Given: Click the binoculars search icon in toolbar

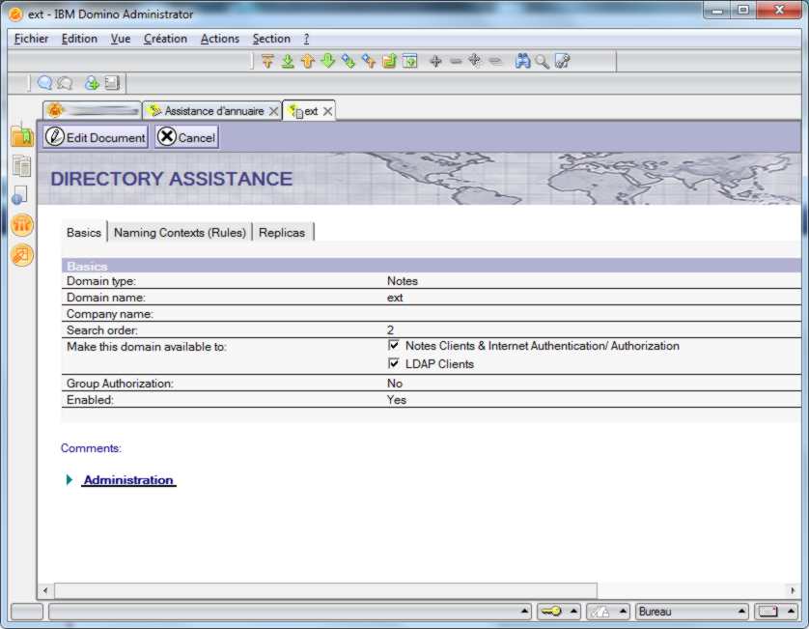Looking at the screenshot, I should coord(522,62).
